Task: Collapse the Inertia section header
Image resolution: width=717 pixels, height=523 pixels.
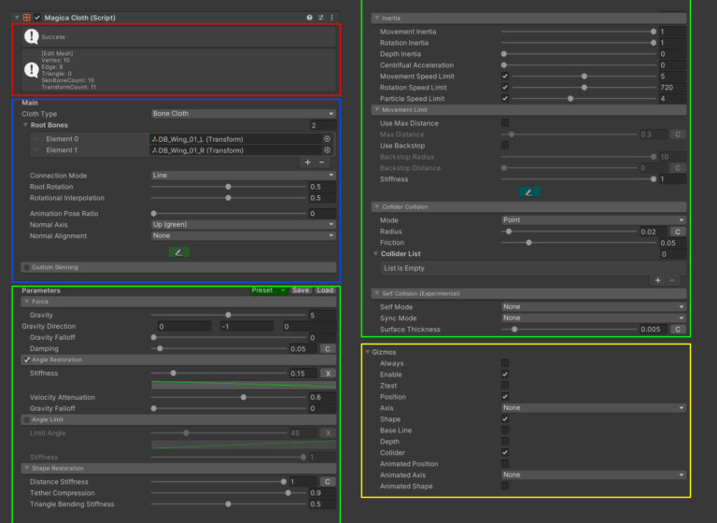Action: 528,19
